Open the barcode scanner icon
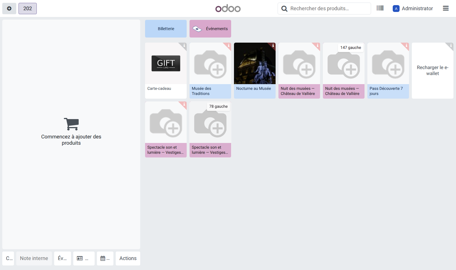The width and height of the screenshot is (456, 270). click(380, 8)
